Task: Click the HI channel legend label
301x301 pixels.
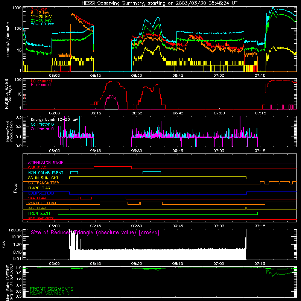Action: (x=41, y=85)
